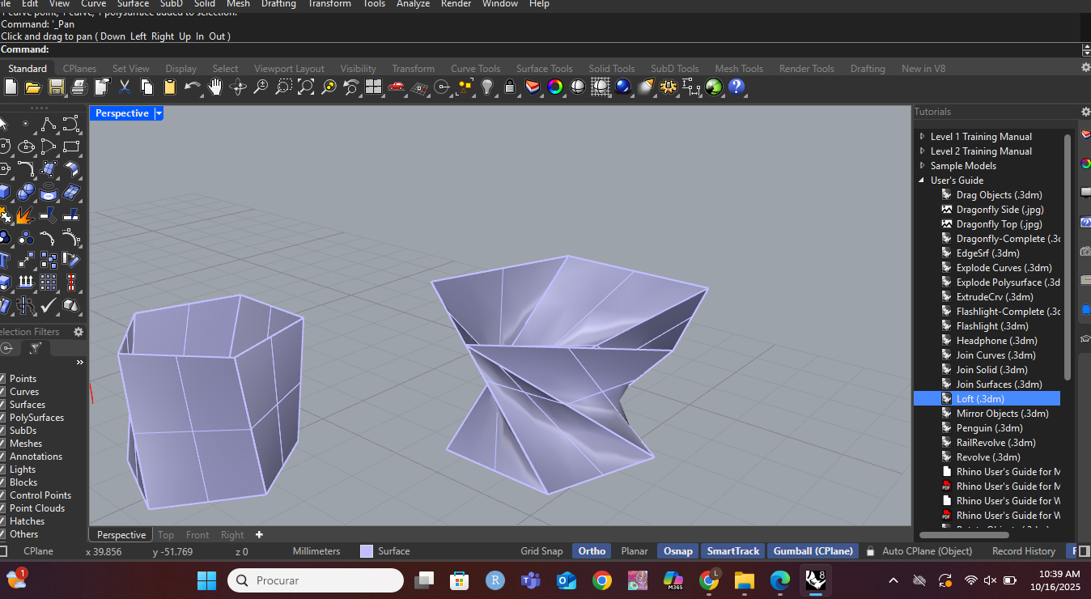1091x599 pixels.
Task: Open the Penguin (.3dm) tutorial
Action: tap(991, 427)
